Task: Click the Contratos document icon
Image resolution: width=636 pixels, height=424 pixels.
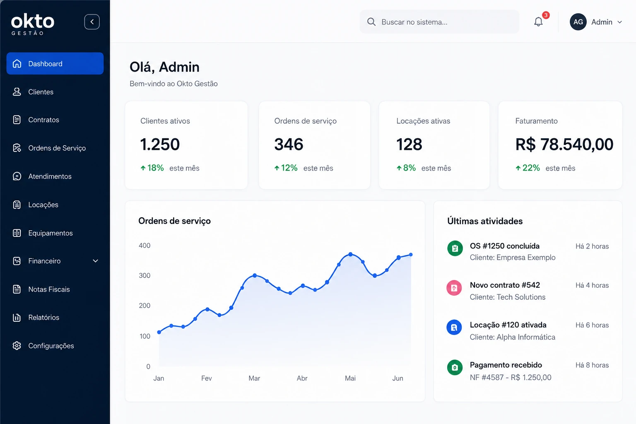Action: tap(17, 120)
